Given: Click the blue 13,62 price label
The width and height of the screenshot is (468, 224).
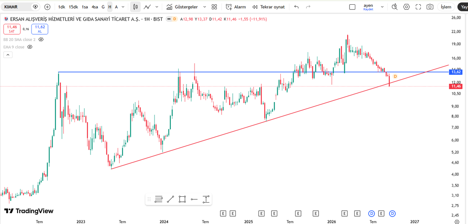Looking at the screenshot, I should coord(456,72).
